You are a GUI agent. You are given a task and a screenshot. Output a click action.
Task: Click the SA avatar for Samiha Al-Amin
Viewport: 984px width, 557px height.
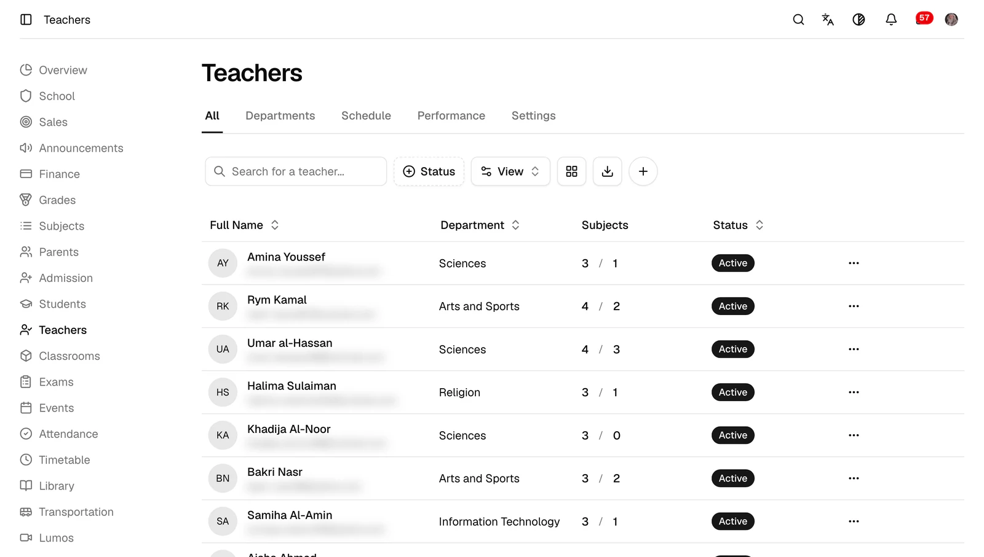point(223,521)
